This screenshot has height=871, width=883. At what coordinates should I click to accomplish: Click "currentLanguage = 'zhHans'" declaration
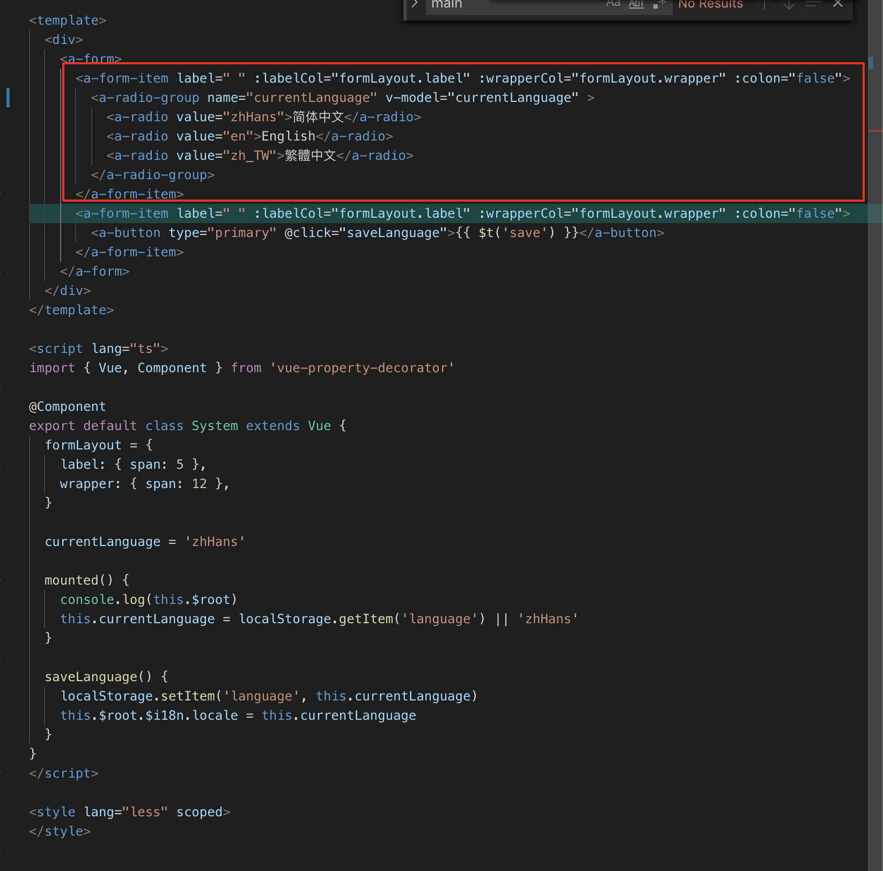pyautogui.click(x=145, y=542)
